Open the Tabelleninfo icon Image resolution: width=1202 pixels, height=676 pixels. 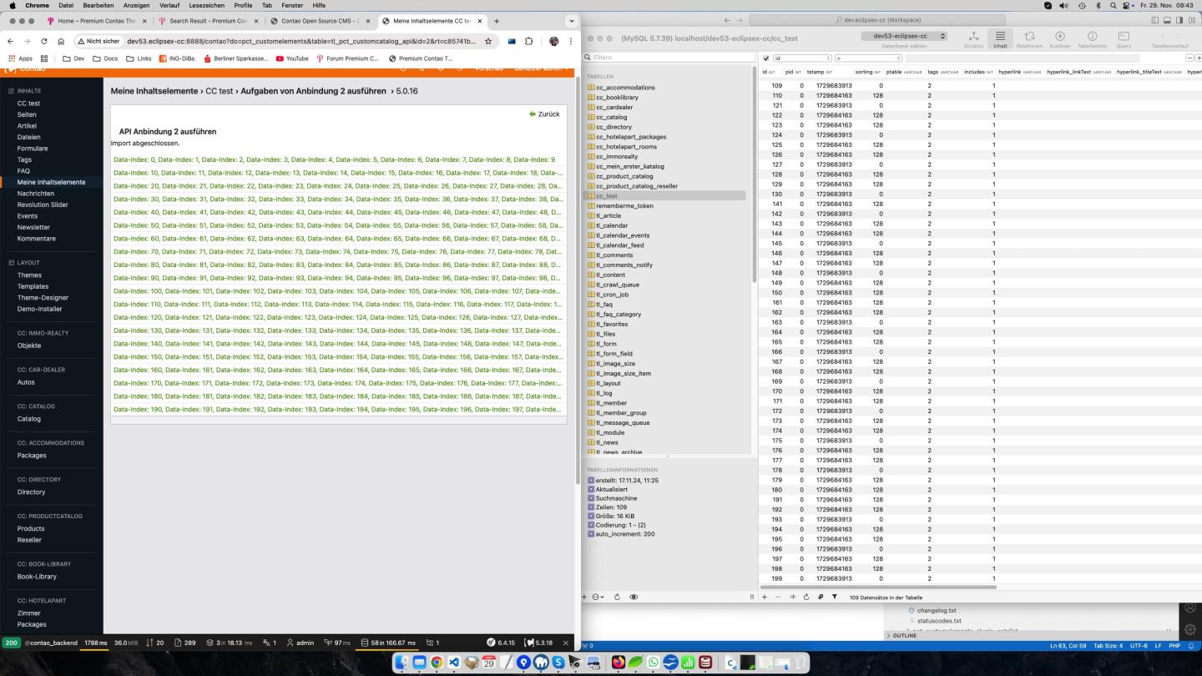[x=1092, y=39]
